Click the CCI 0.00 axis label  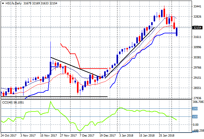[x=196, y=125]
